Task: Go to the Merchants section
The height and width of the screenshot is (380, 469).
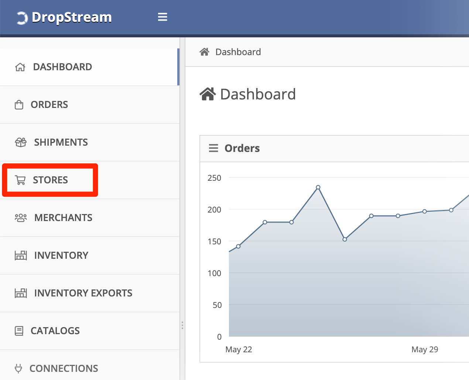Action: 63,218
